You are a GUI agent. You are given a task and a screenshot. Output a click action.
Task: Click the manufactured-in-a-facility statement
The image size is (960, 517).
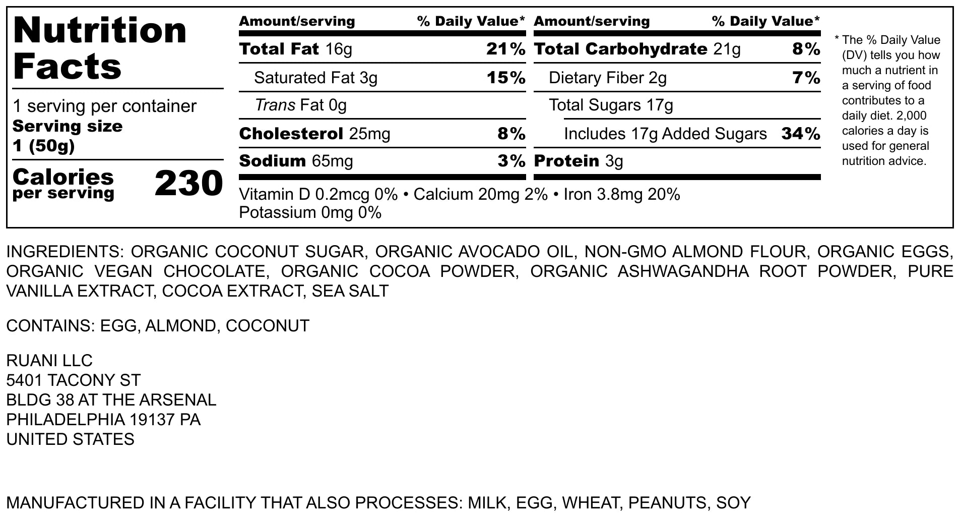click(x=378, y=503)
